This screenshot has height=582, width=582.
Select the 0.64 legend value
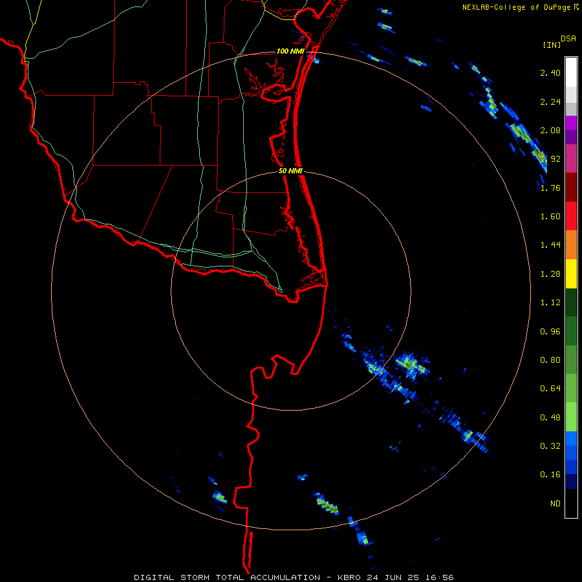(550, 389)
